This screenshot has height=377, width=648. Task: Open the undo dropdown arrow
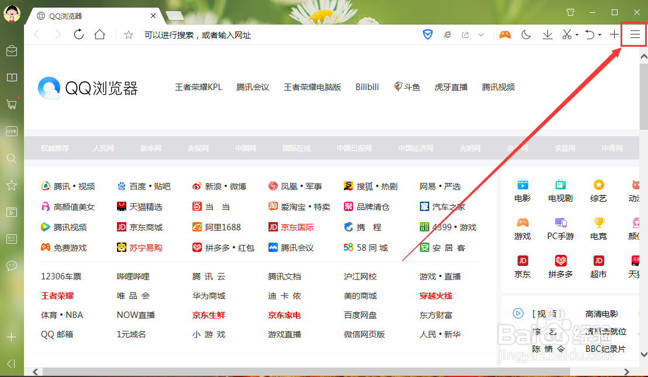coord(599,35)
